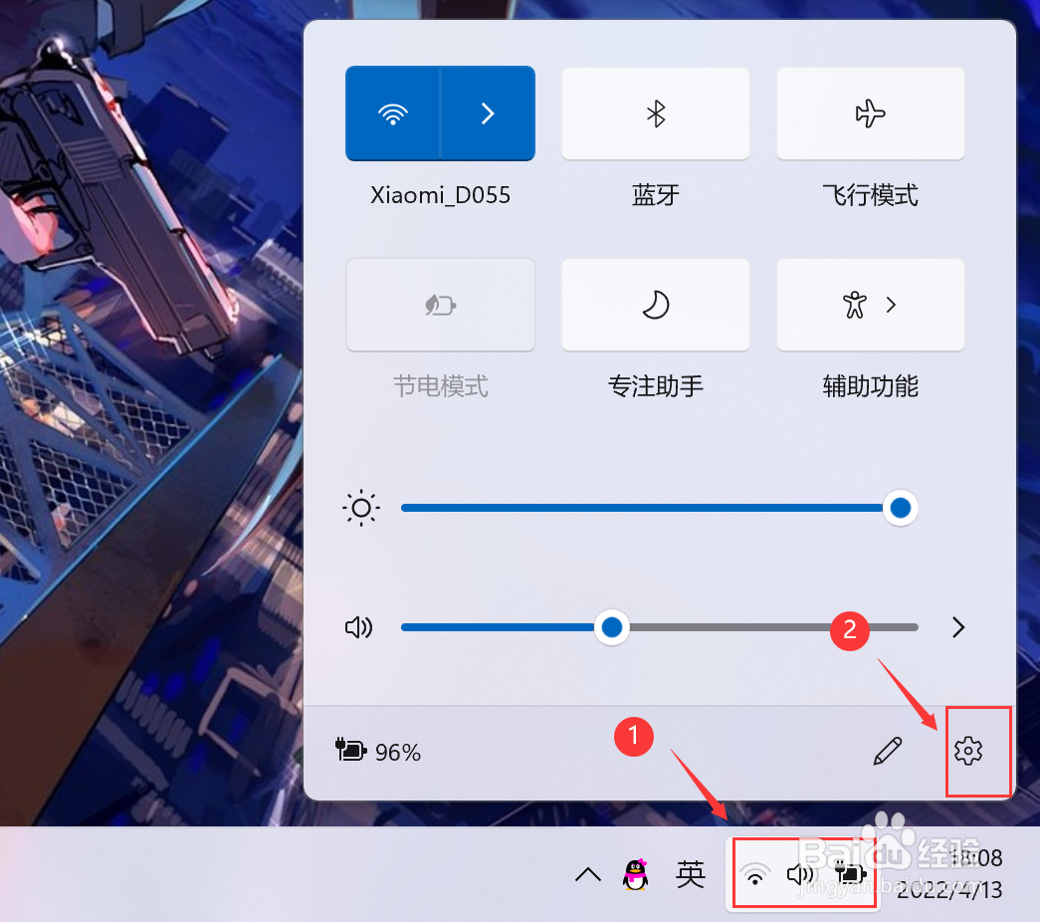Expand the Accessibility options tile
Viewport: 1040px width, 922px height.
pyautogui.click(x=870, y=305)
